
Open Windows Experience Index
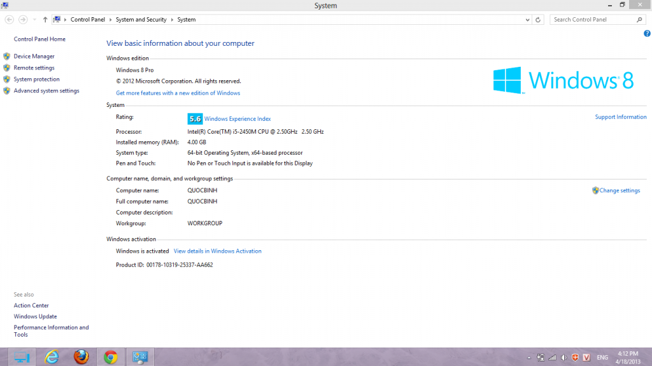237,119
